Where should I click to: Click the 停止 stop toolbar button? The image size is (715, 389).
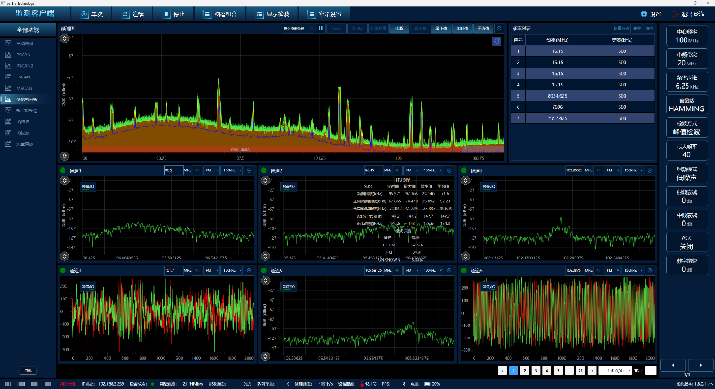click(x=173, y=14)
